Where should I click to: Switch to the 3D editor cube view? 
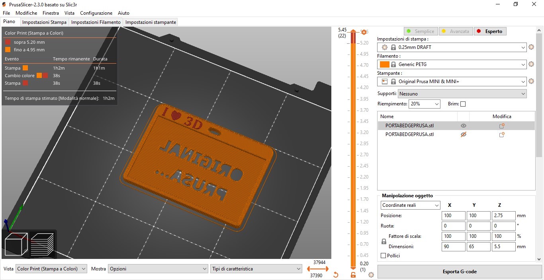(16, 244)
